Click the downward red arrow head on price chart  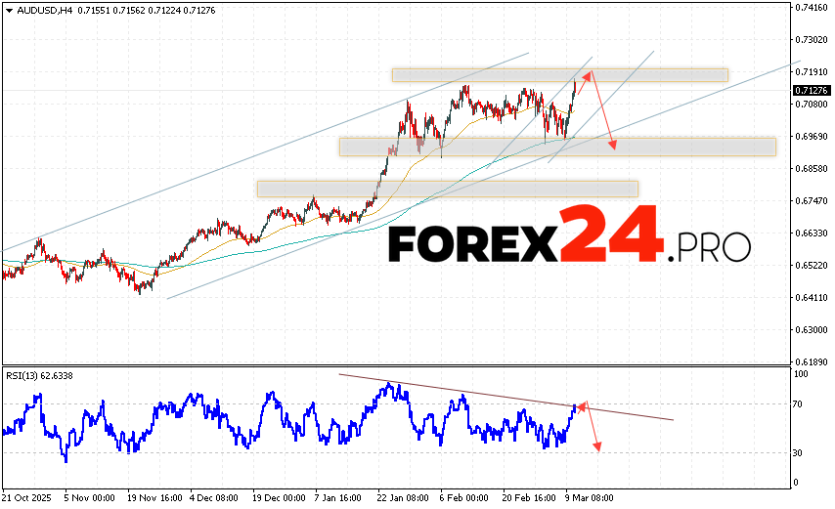613,147
